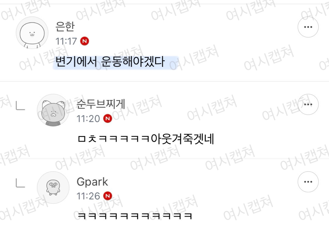Screen dimensions: 329x234
Task: Click the reply text ㅁㅊㅋㅋㅋㅋㅋ아웃겨죽겠네
Action: pos(146,139)
